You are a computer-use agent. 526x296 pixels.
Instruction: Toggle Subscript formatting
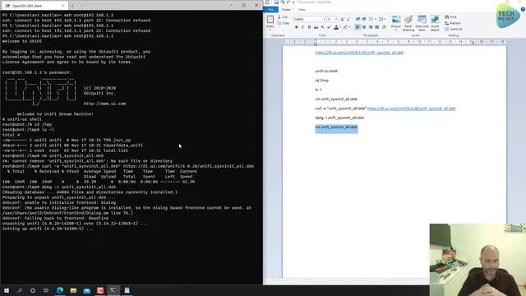pyautogui.click(x=322, y=27)
